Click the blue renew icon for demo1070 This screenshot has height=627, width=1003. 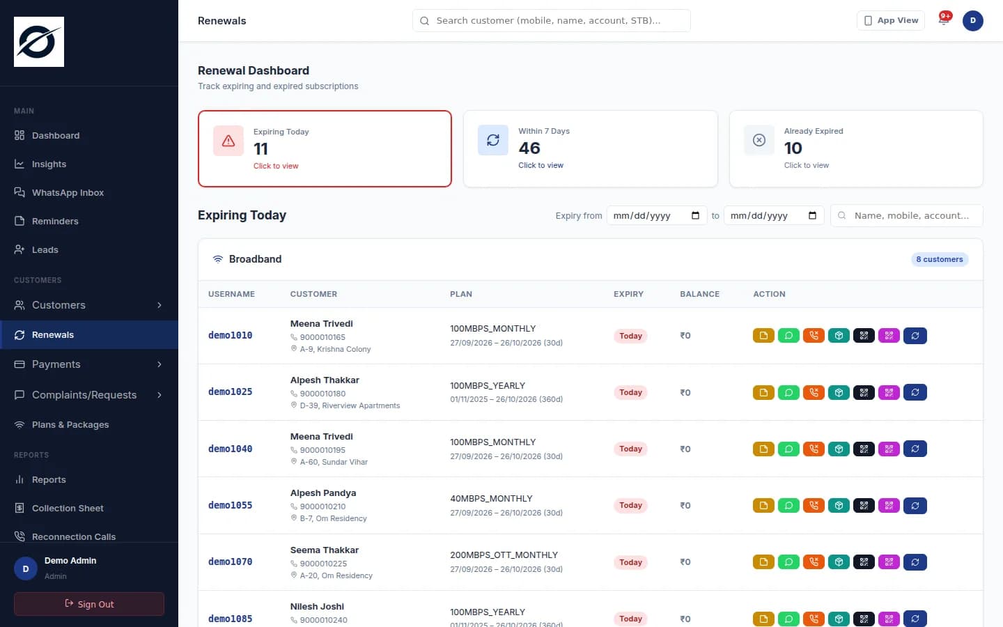[915, 562]
